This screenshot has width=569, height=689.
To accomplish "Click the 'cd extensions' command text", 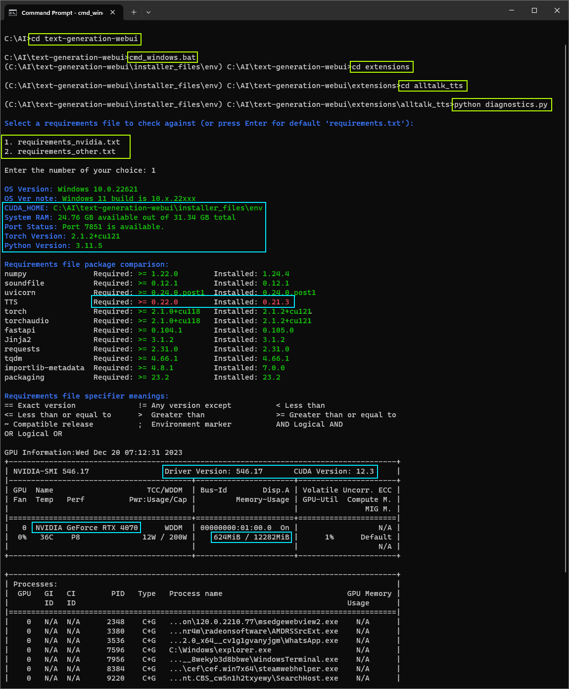I will (380, 67).
